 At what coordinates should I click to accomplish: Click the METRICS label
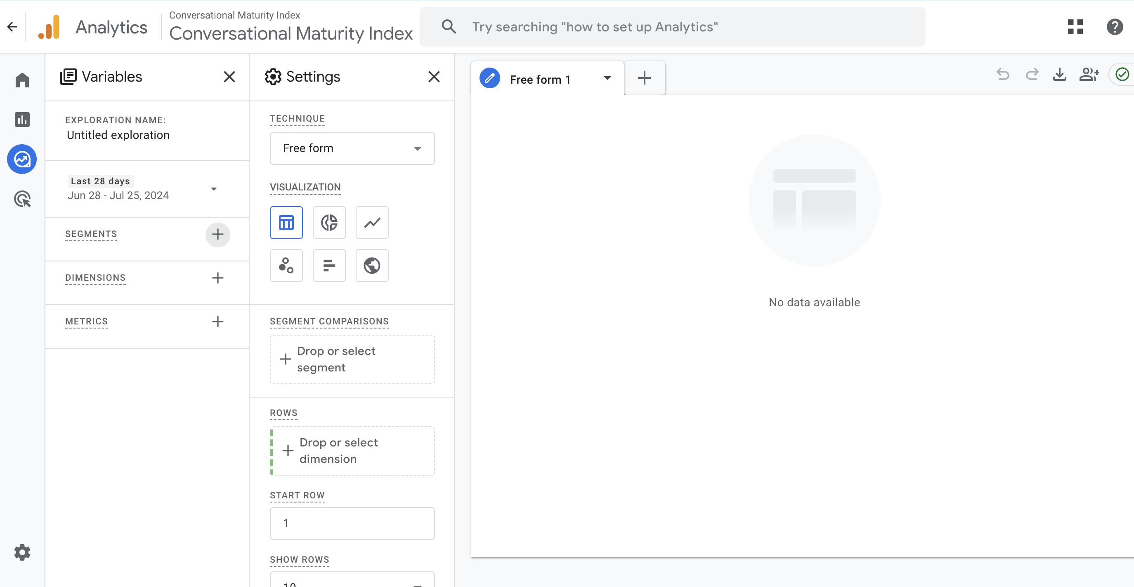pyautogui.click(x=86, y=322)
